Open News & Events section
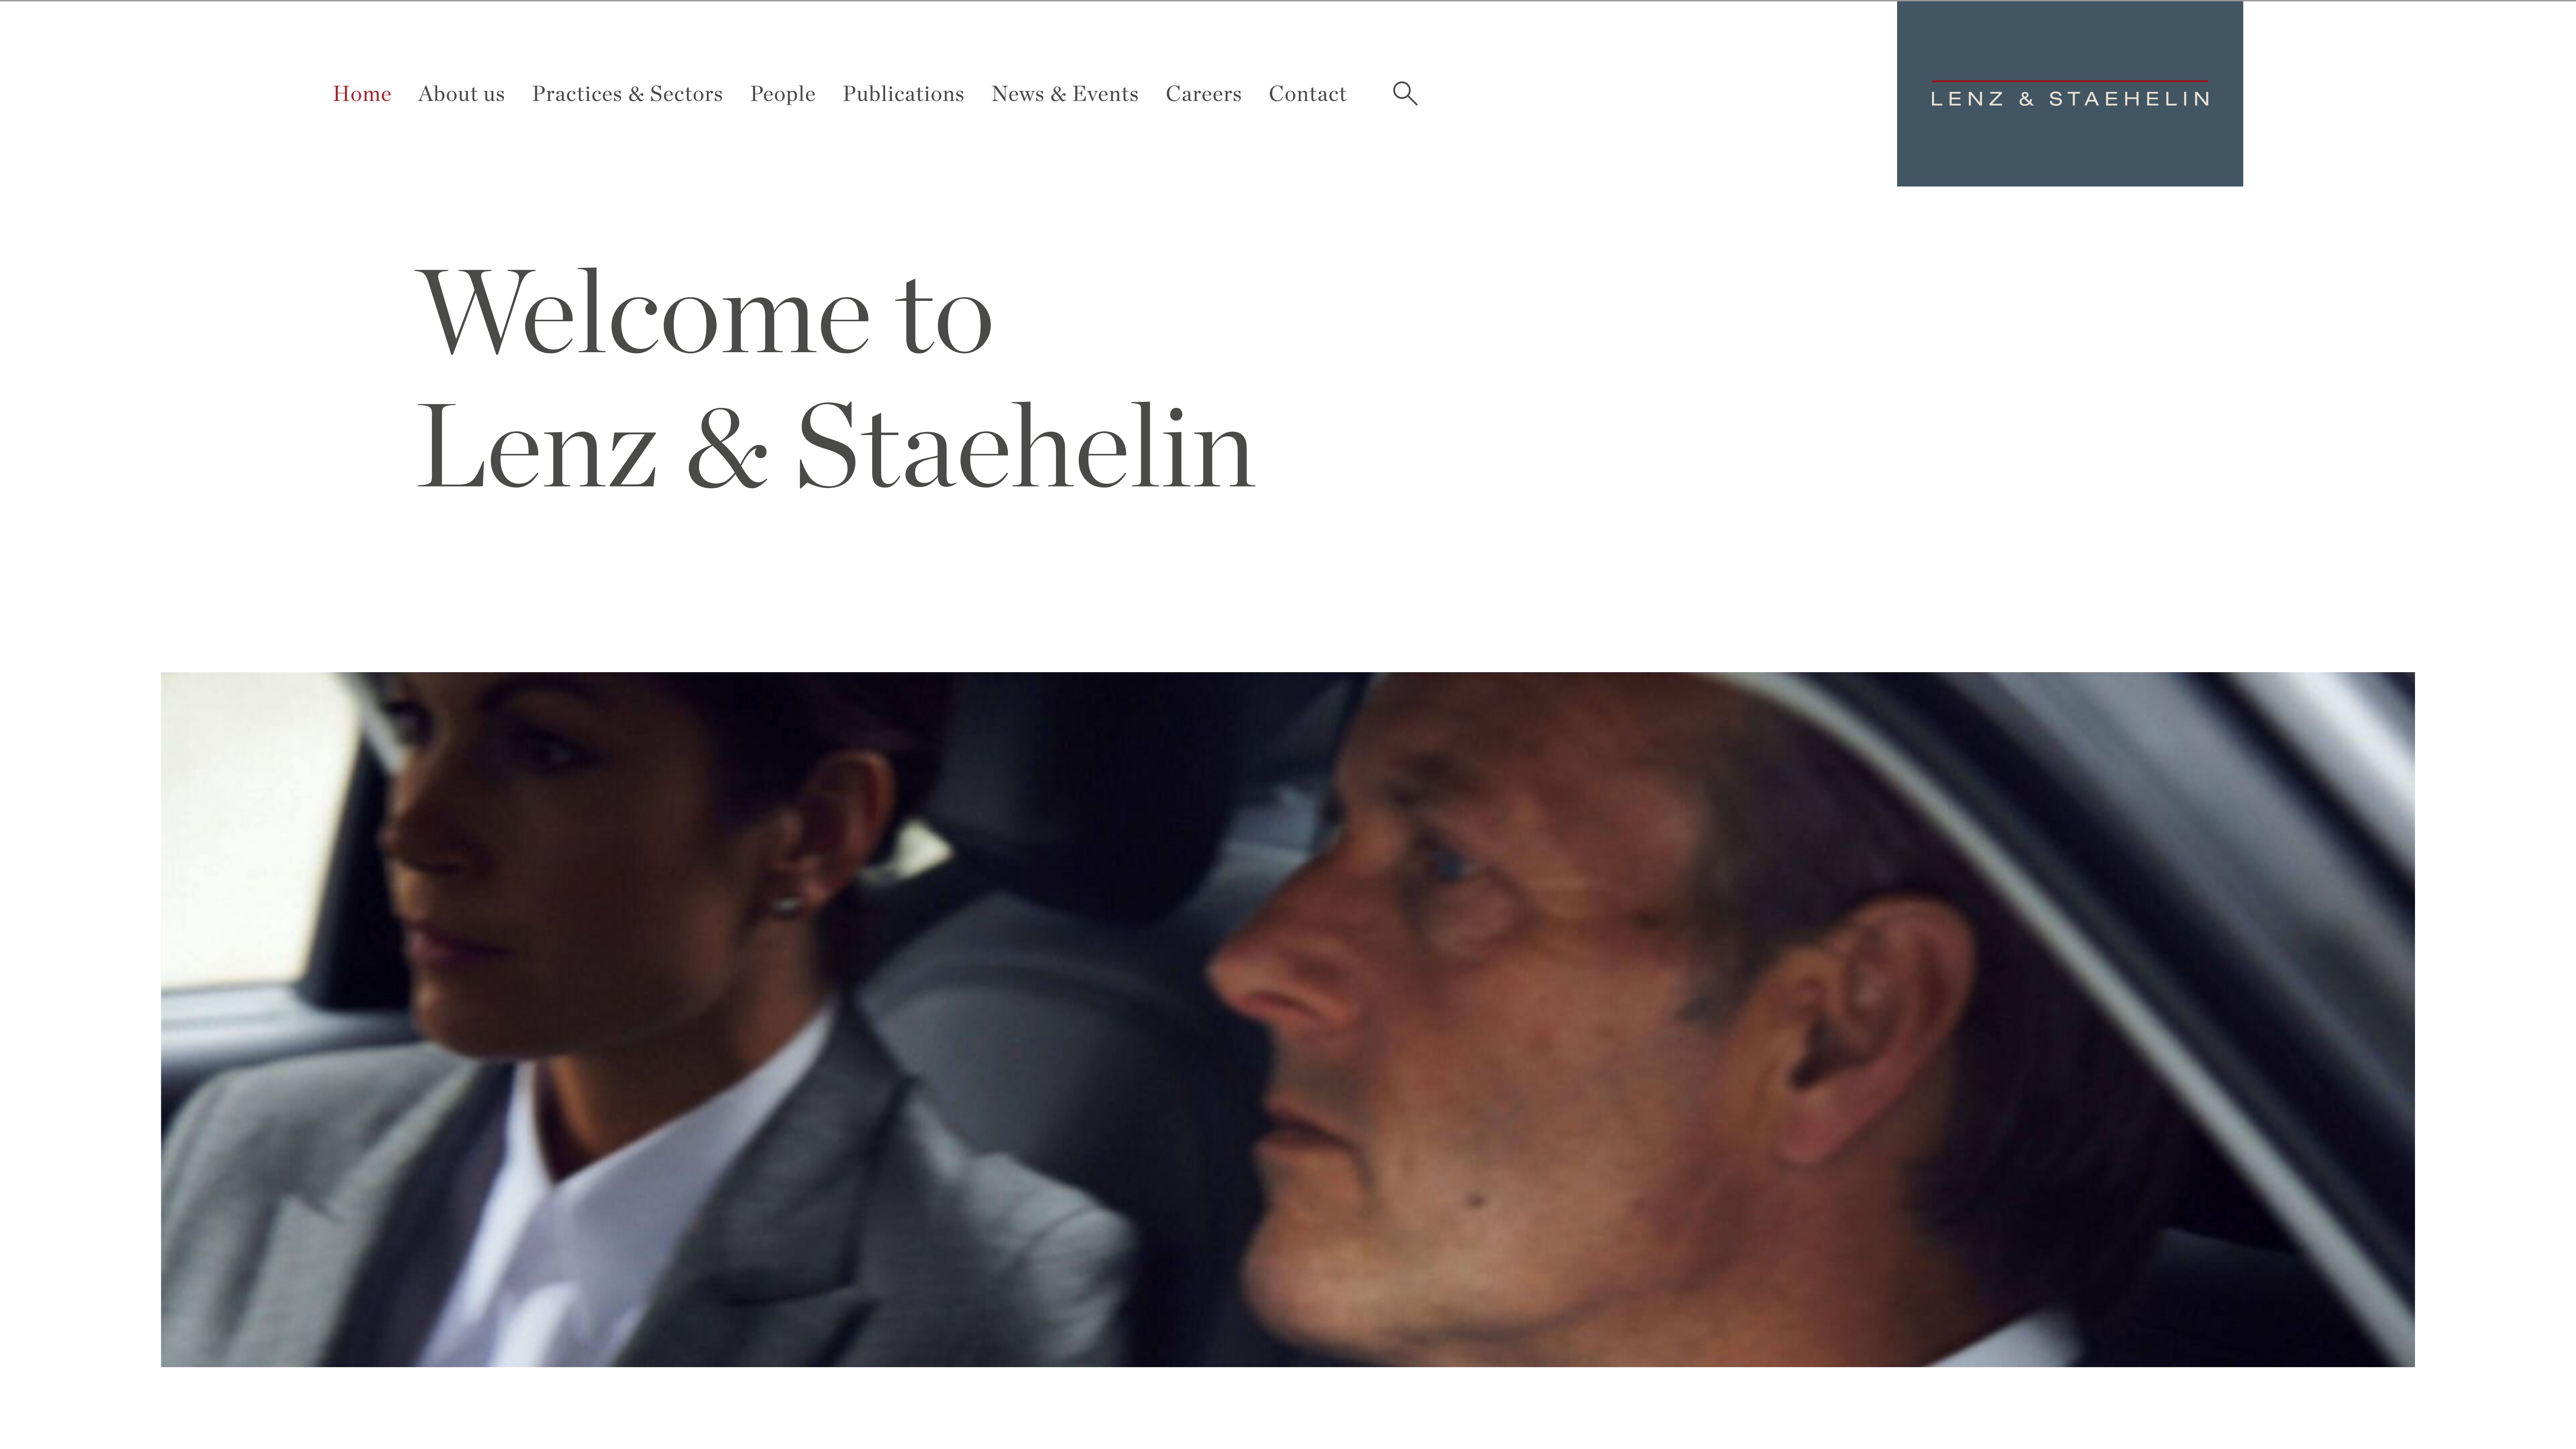2576x1449 pixels. click(x=1065, y=94)
